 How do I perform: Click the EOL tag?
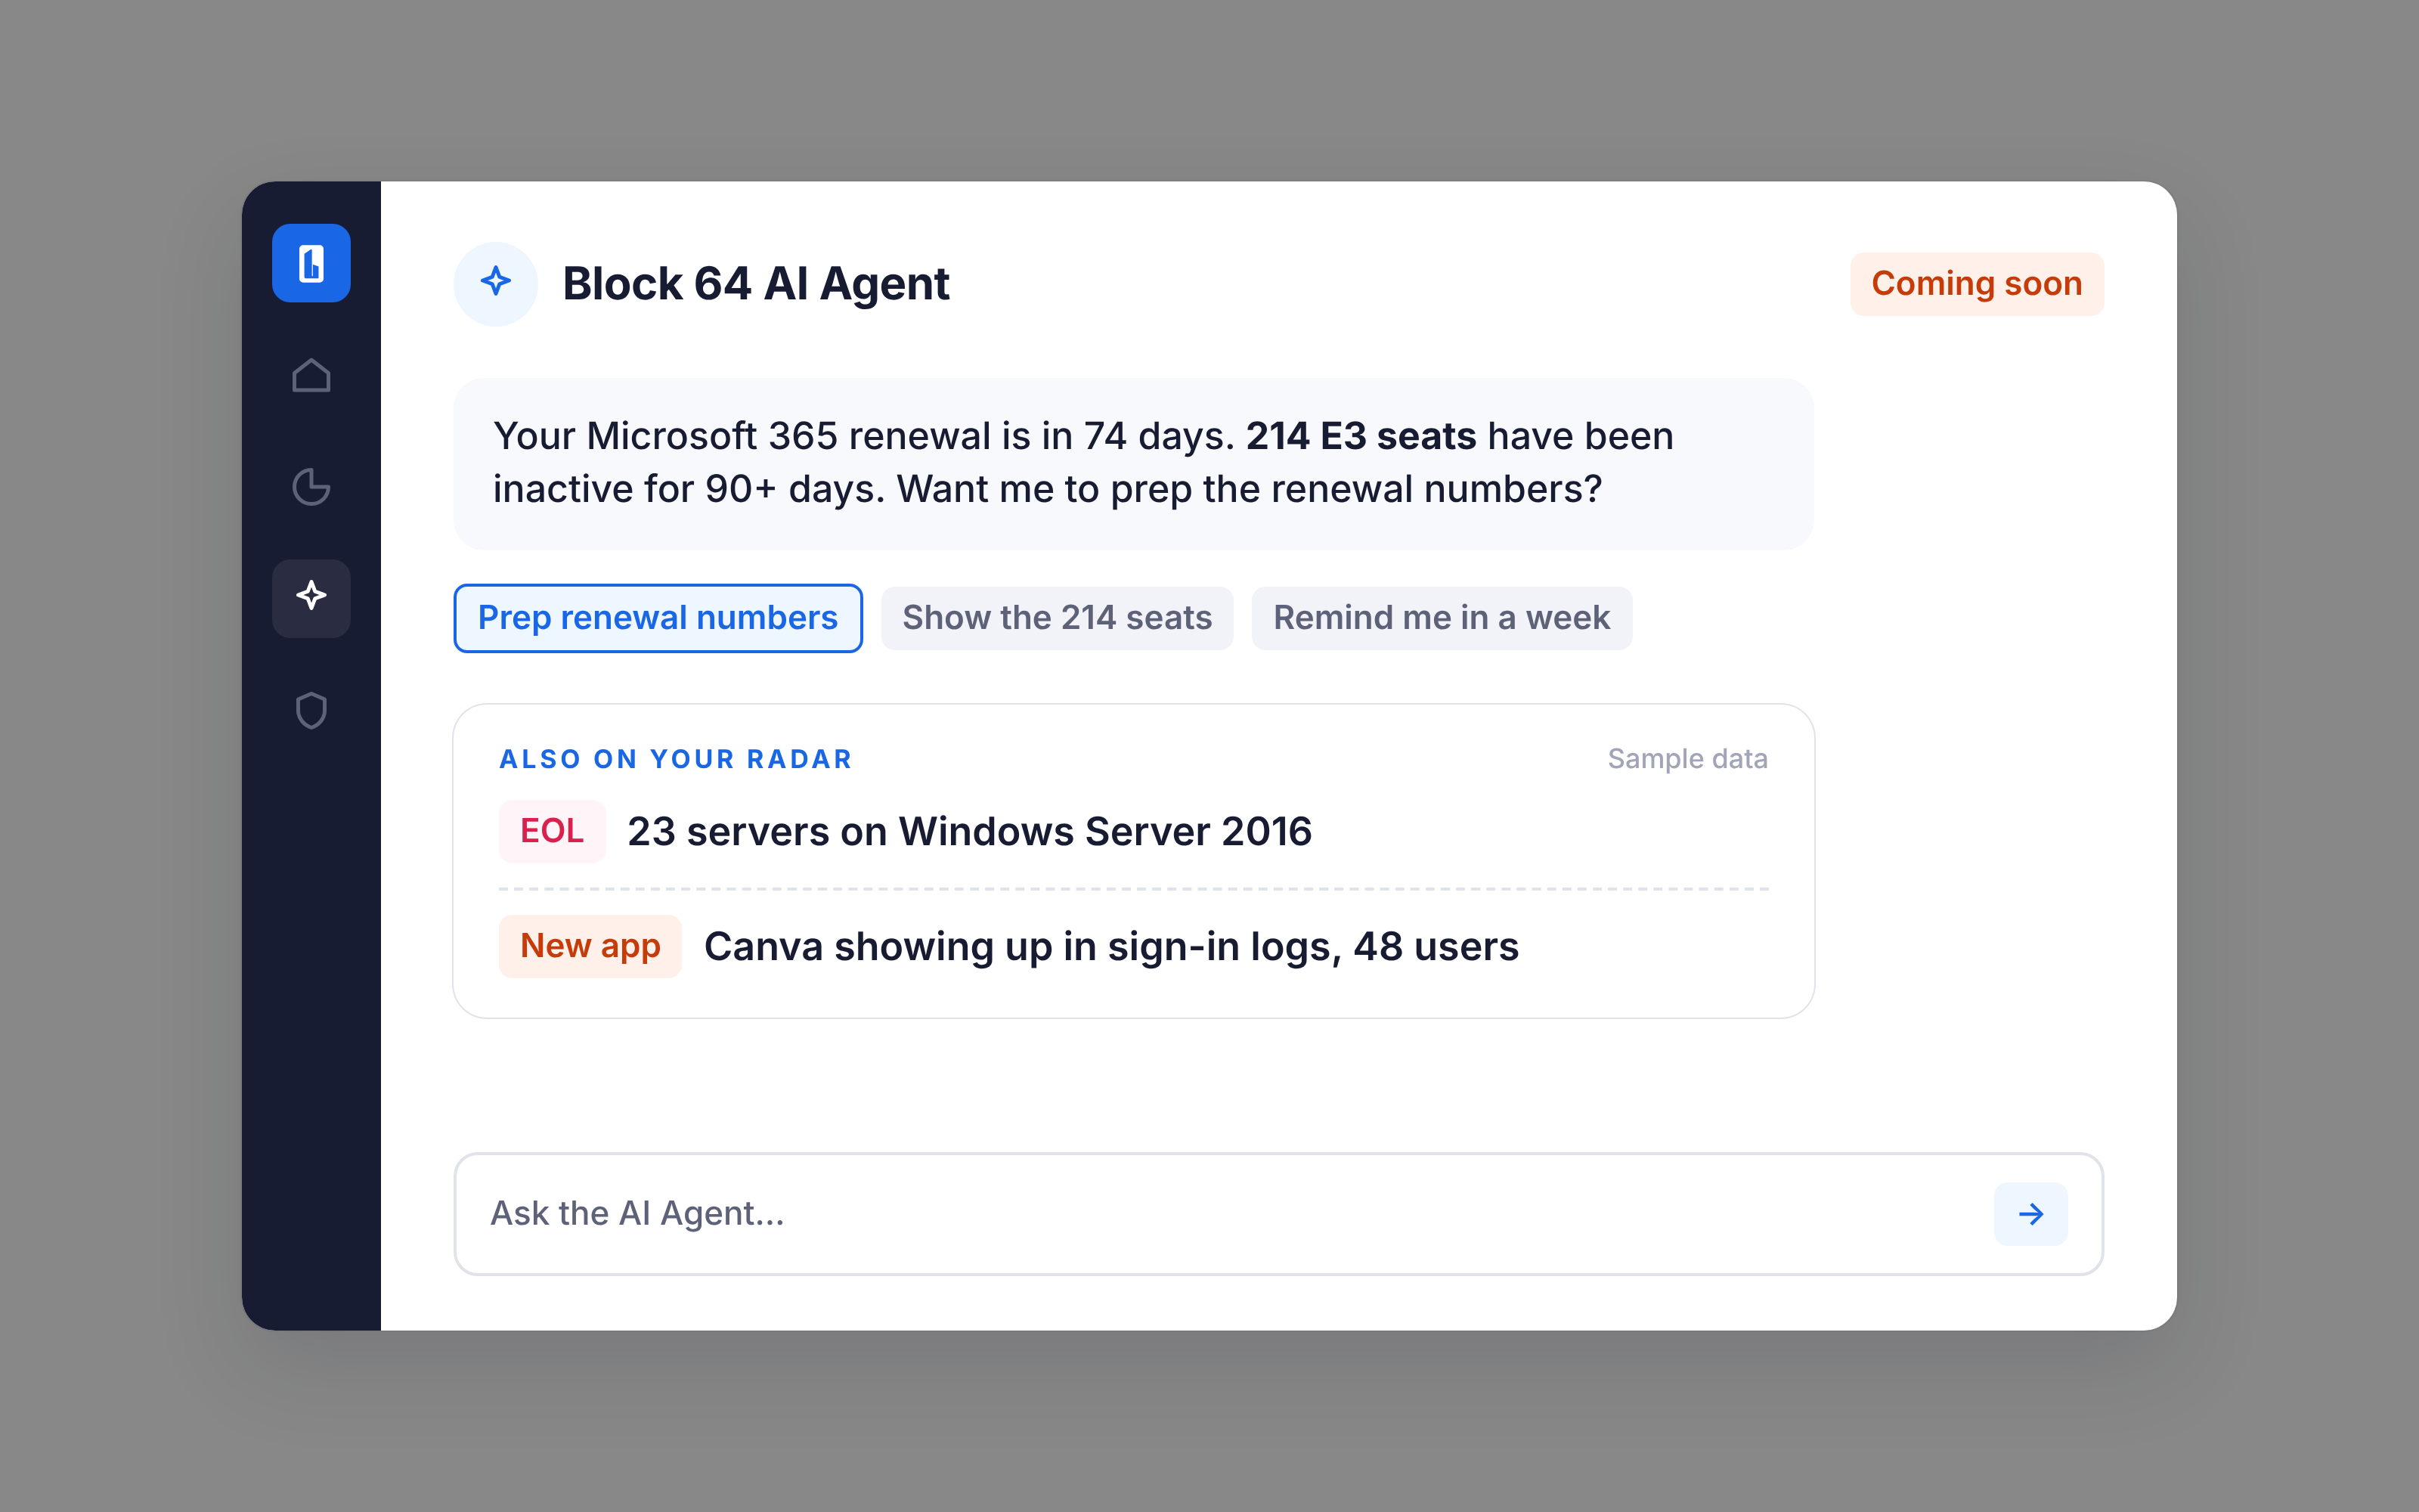point(552,831)
